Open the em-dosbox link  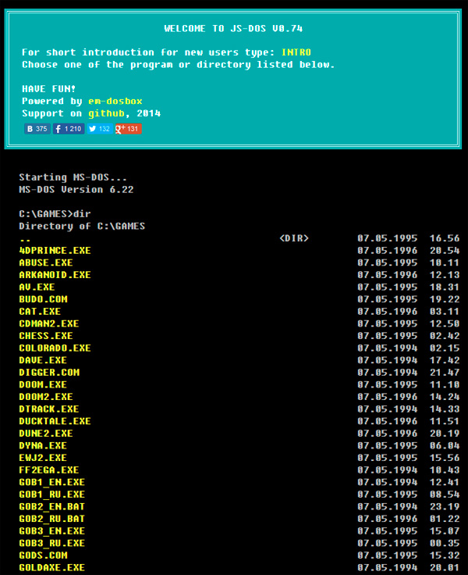tap(115, 102)
